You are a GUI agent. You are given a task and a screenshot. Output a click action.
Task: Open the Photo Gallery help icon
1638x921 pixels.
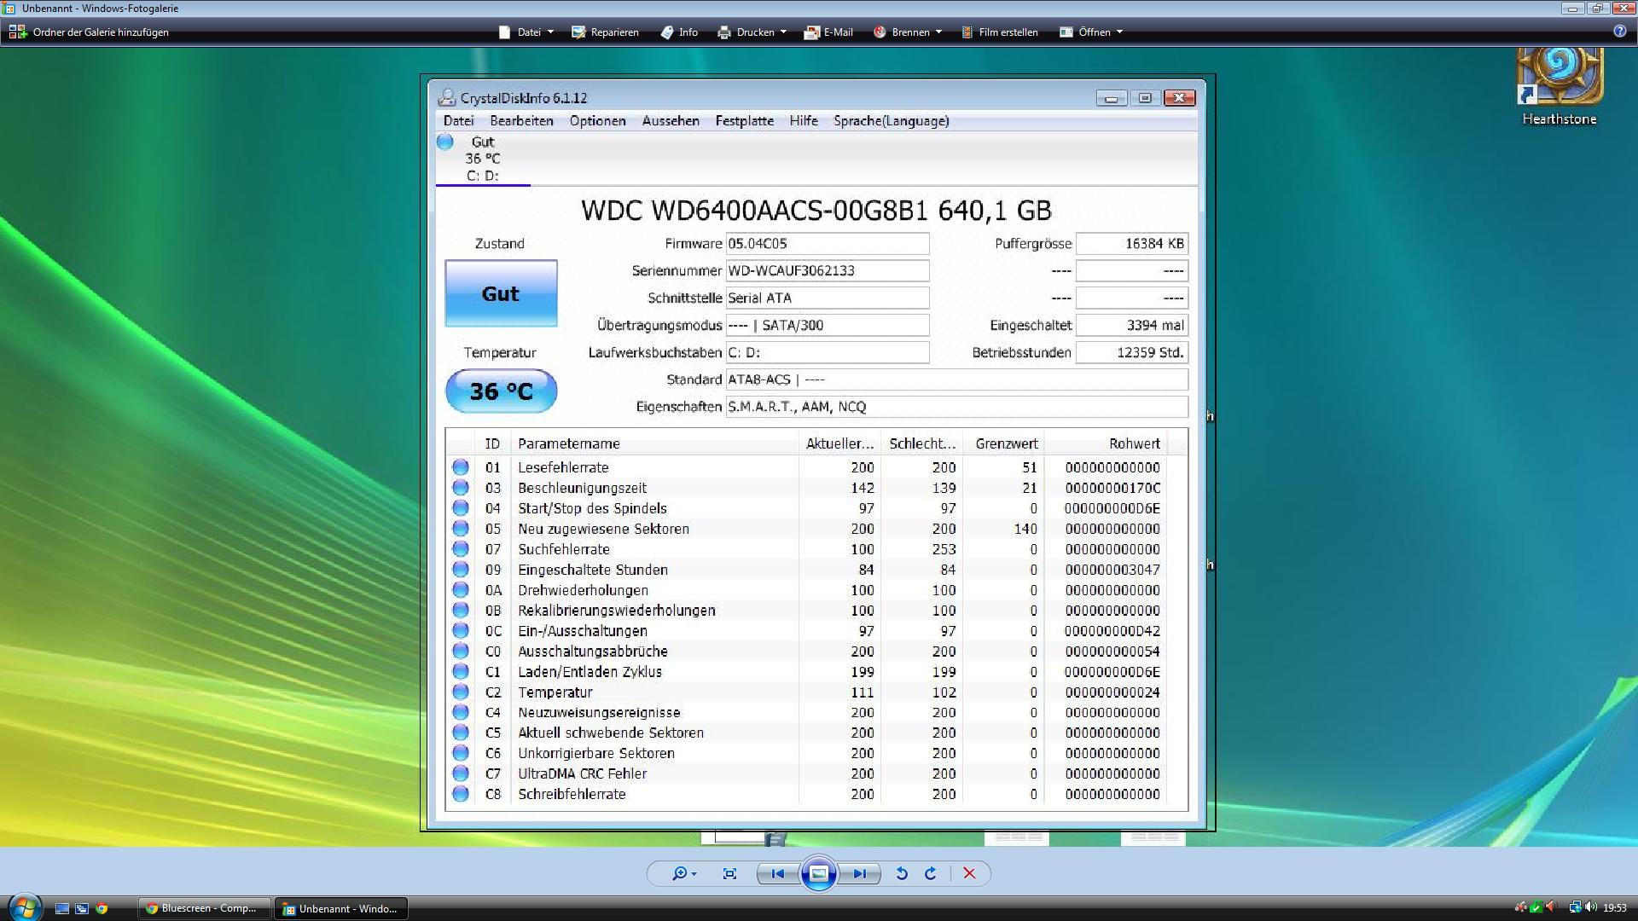tap(1619, 32)
